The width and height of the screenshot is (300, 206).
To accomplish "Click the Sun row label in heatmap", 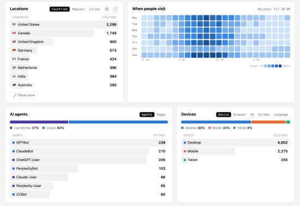I will click(135, 55).
